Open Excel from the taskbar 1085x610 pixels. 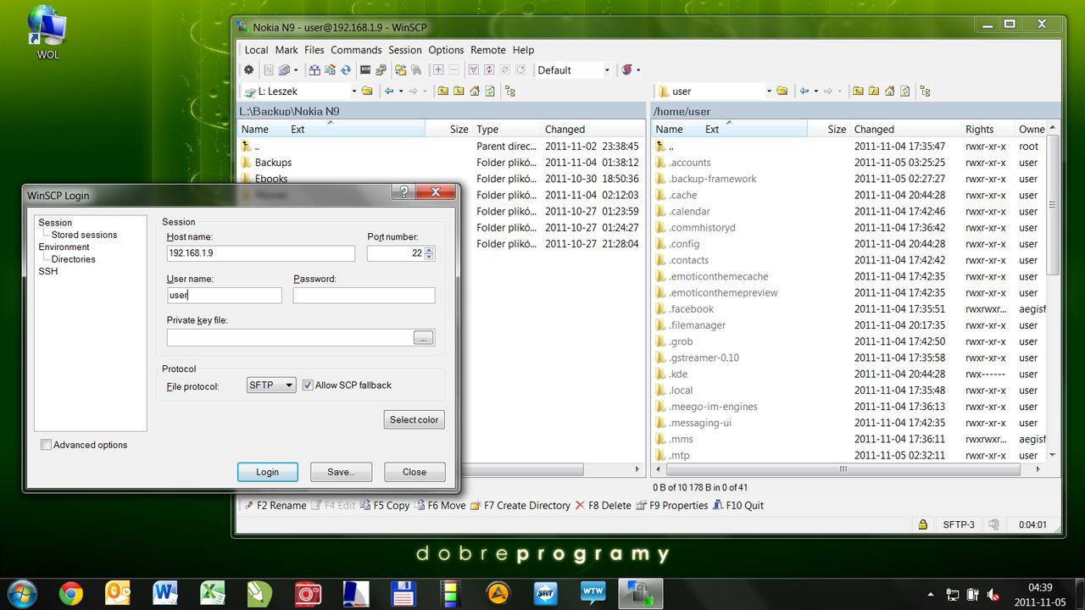coord(213,593)
